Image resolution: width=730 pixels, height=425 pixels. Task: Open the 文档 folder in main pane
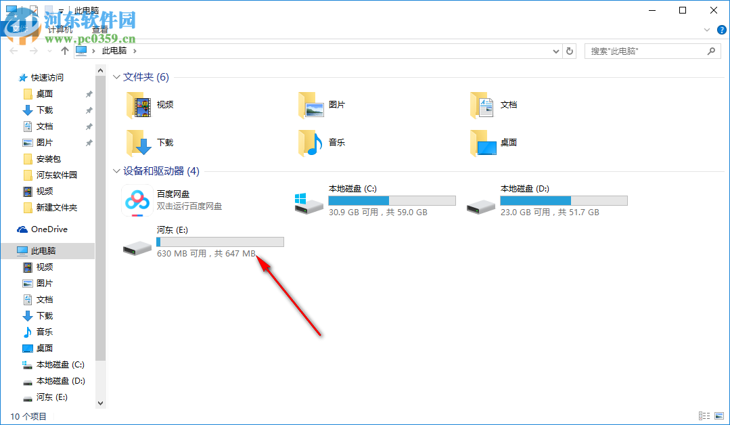pos(482,105)
